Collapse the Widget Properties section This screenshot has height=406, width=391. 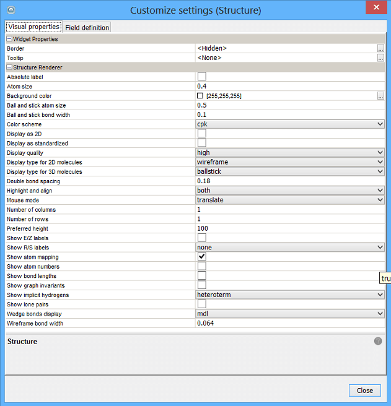pos(9,39)
